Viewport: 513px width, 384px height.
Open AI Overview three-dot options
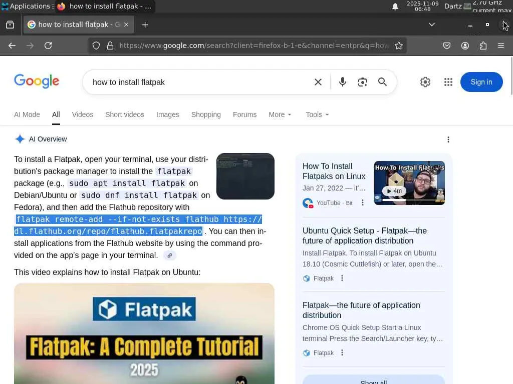click(448, 139)
